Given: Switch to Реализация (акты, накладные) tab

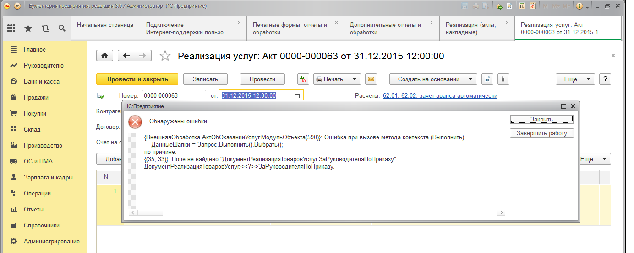Looking at the screenshot, I should point(477,28).
